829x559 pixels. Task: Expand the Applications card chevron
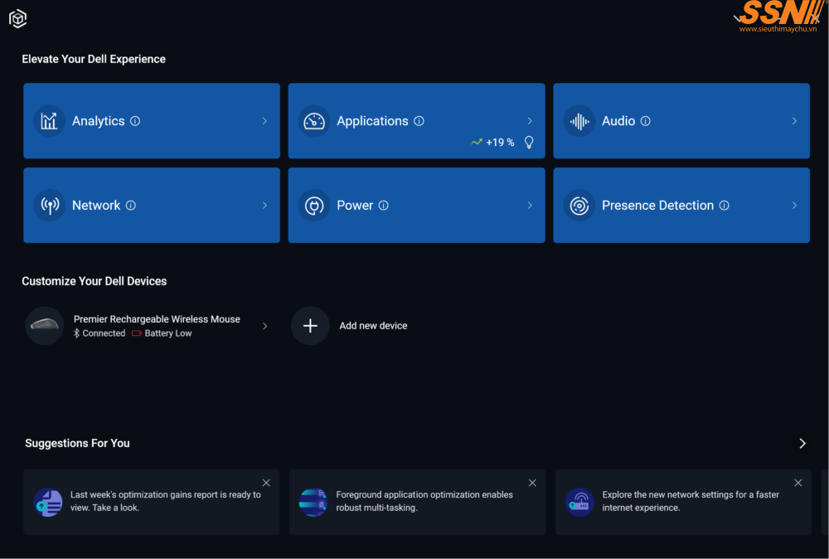[x=530, y=121]
